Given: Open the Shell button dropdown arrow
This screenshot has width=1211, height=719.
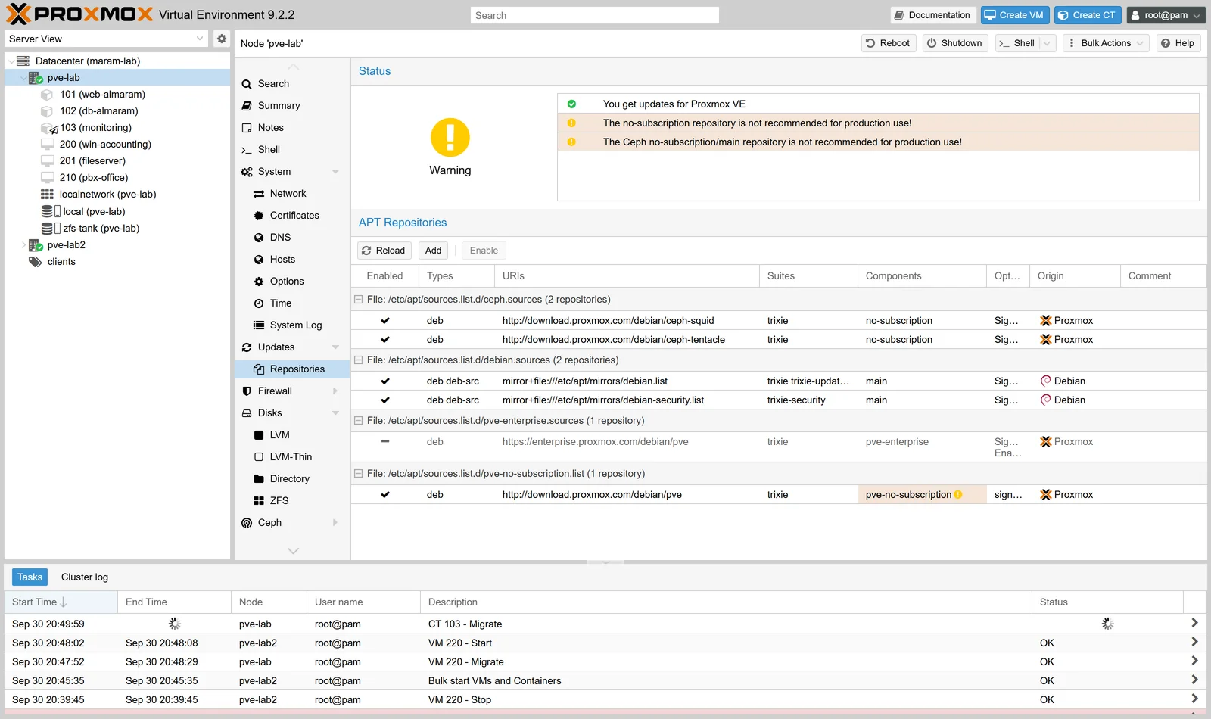Looking at the screenshot, I should (1048, 43).
